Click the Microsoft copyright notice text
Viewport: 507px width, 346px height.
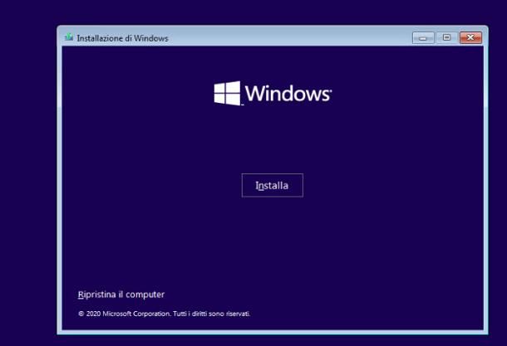click(165, 314)
